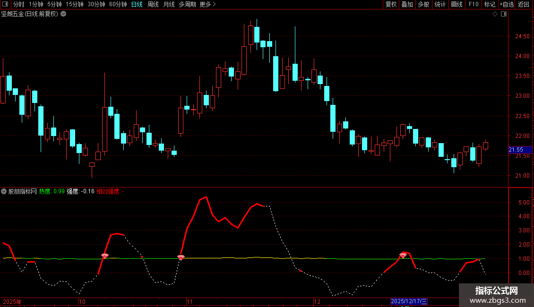
Task: Switch to 分时 view
Action: point(19,4)
